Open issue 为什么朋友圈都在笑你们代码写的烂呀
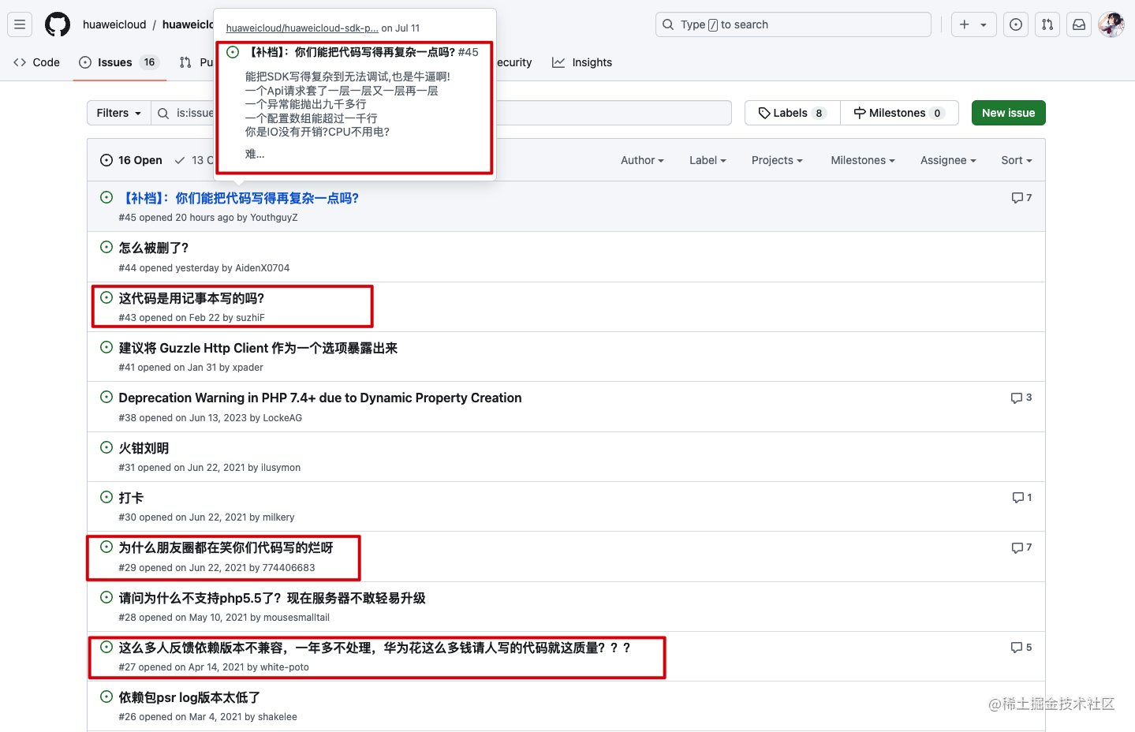Viewport: 1135px width, 732px height. (x=226, y=547)
